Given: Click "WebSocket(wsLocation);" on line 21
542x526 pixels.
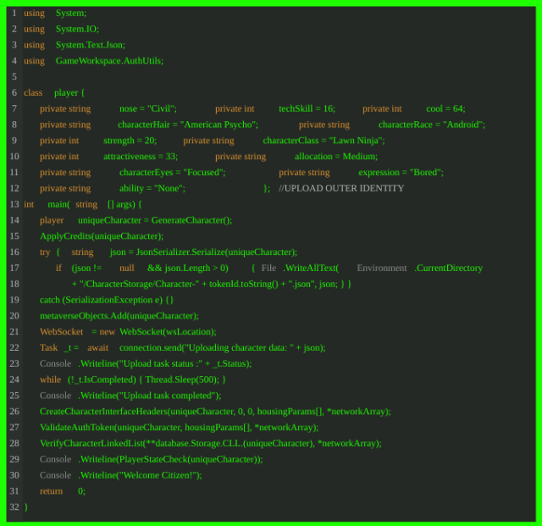Looking at the screenshot, I should (168, 332).
